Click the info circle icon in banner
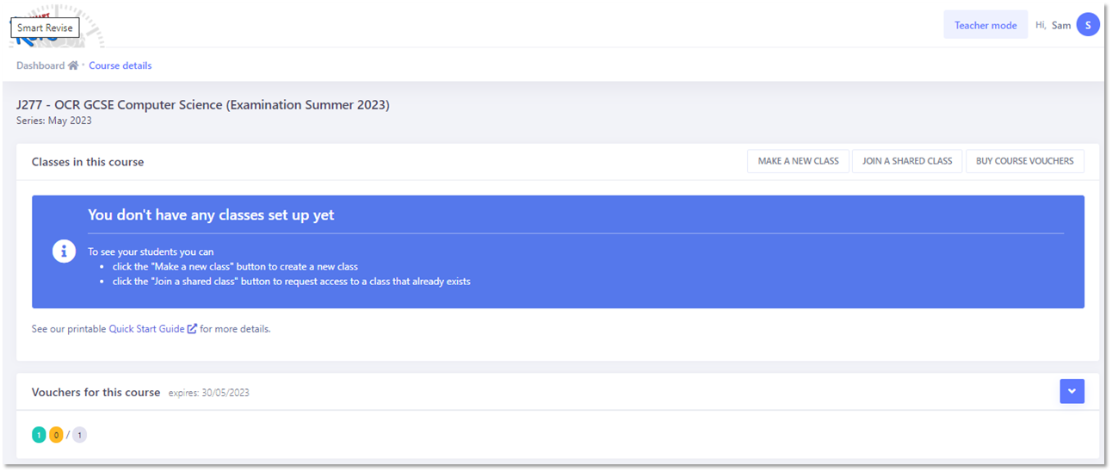This screenshot has width=1112, height=472. pyautogui.click(x=64, y=252)
